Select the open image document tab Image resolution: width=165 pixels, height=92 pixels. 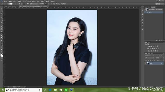click(x=34, y=6)
